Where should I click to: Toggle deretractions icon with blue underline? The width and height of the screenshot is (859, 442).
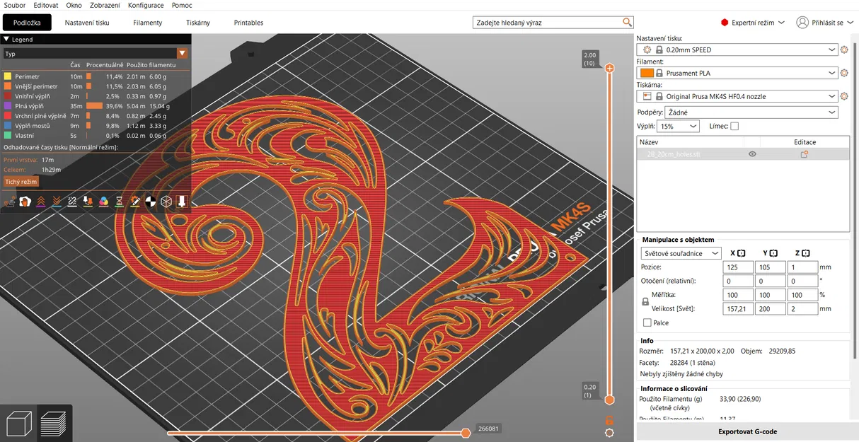[x=57, y=202]
